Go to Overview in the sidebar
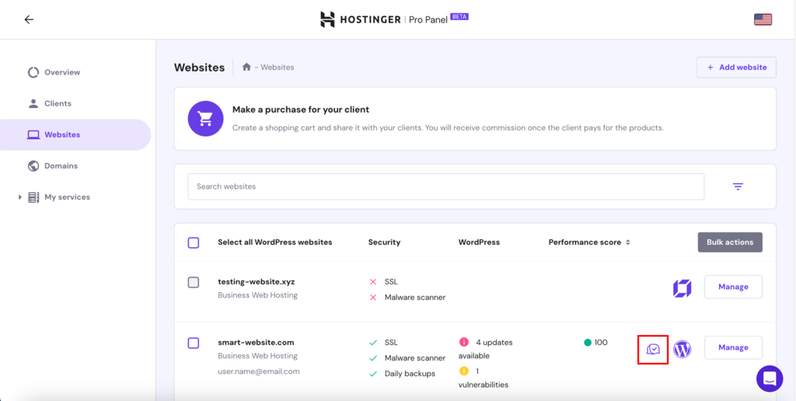The image size is (796, 401). coord(61,72)
